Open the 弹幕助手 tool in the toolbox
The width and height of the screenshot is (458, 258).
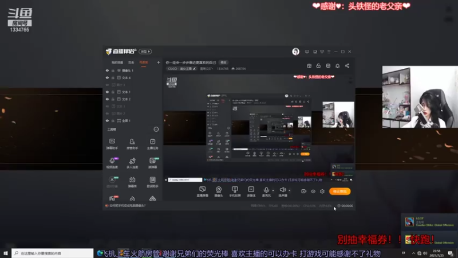click(112, 144)
